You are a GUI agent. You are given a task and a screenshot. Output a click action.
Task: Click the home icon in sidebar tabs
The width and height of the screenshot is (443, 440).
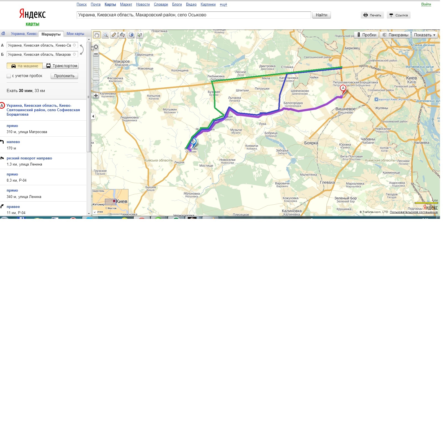[x=3, y=34]
